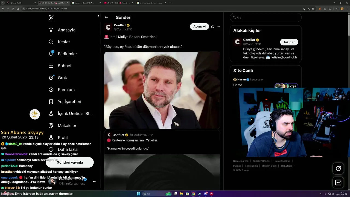Open the post's three-dot more menu
Viewport: 350px width, 197px height.
(218, 27)
